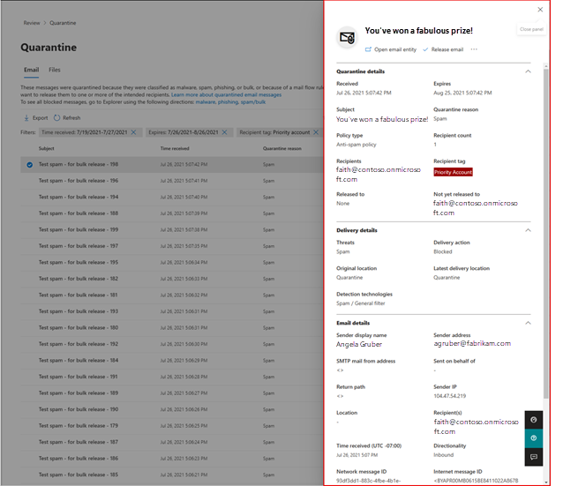Go to Review breadcrumb
Image resolution: width=563 pixels, height=486 pixels.
click(32, 23)
